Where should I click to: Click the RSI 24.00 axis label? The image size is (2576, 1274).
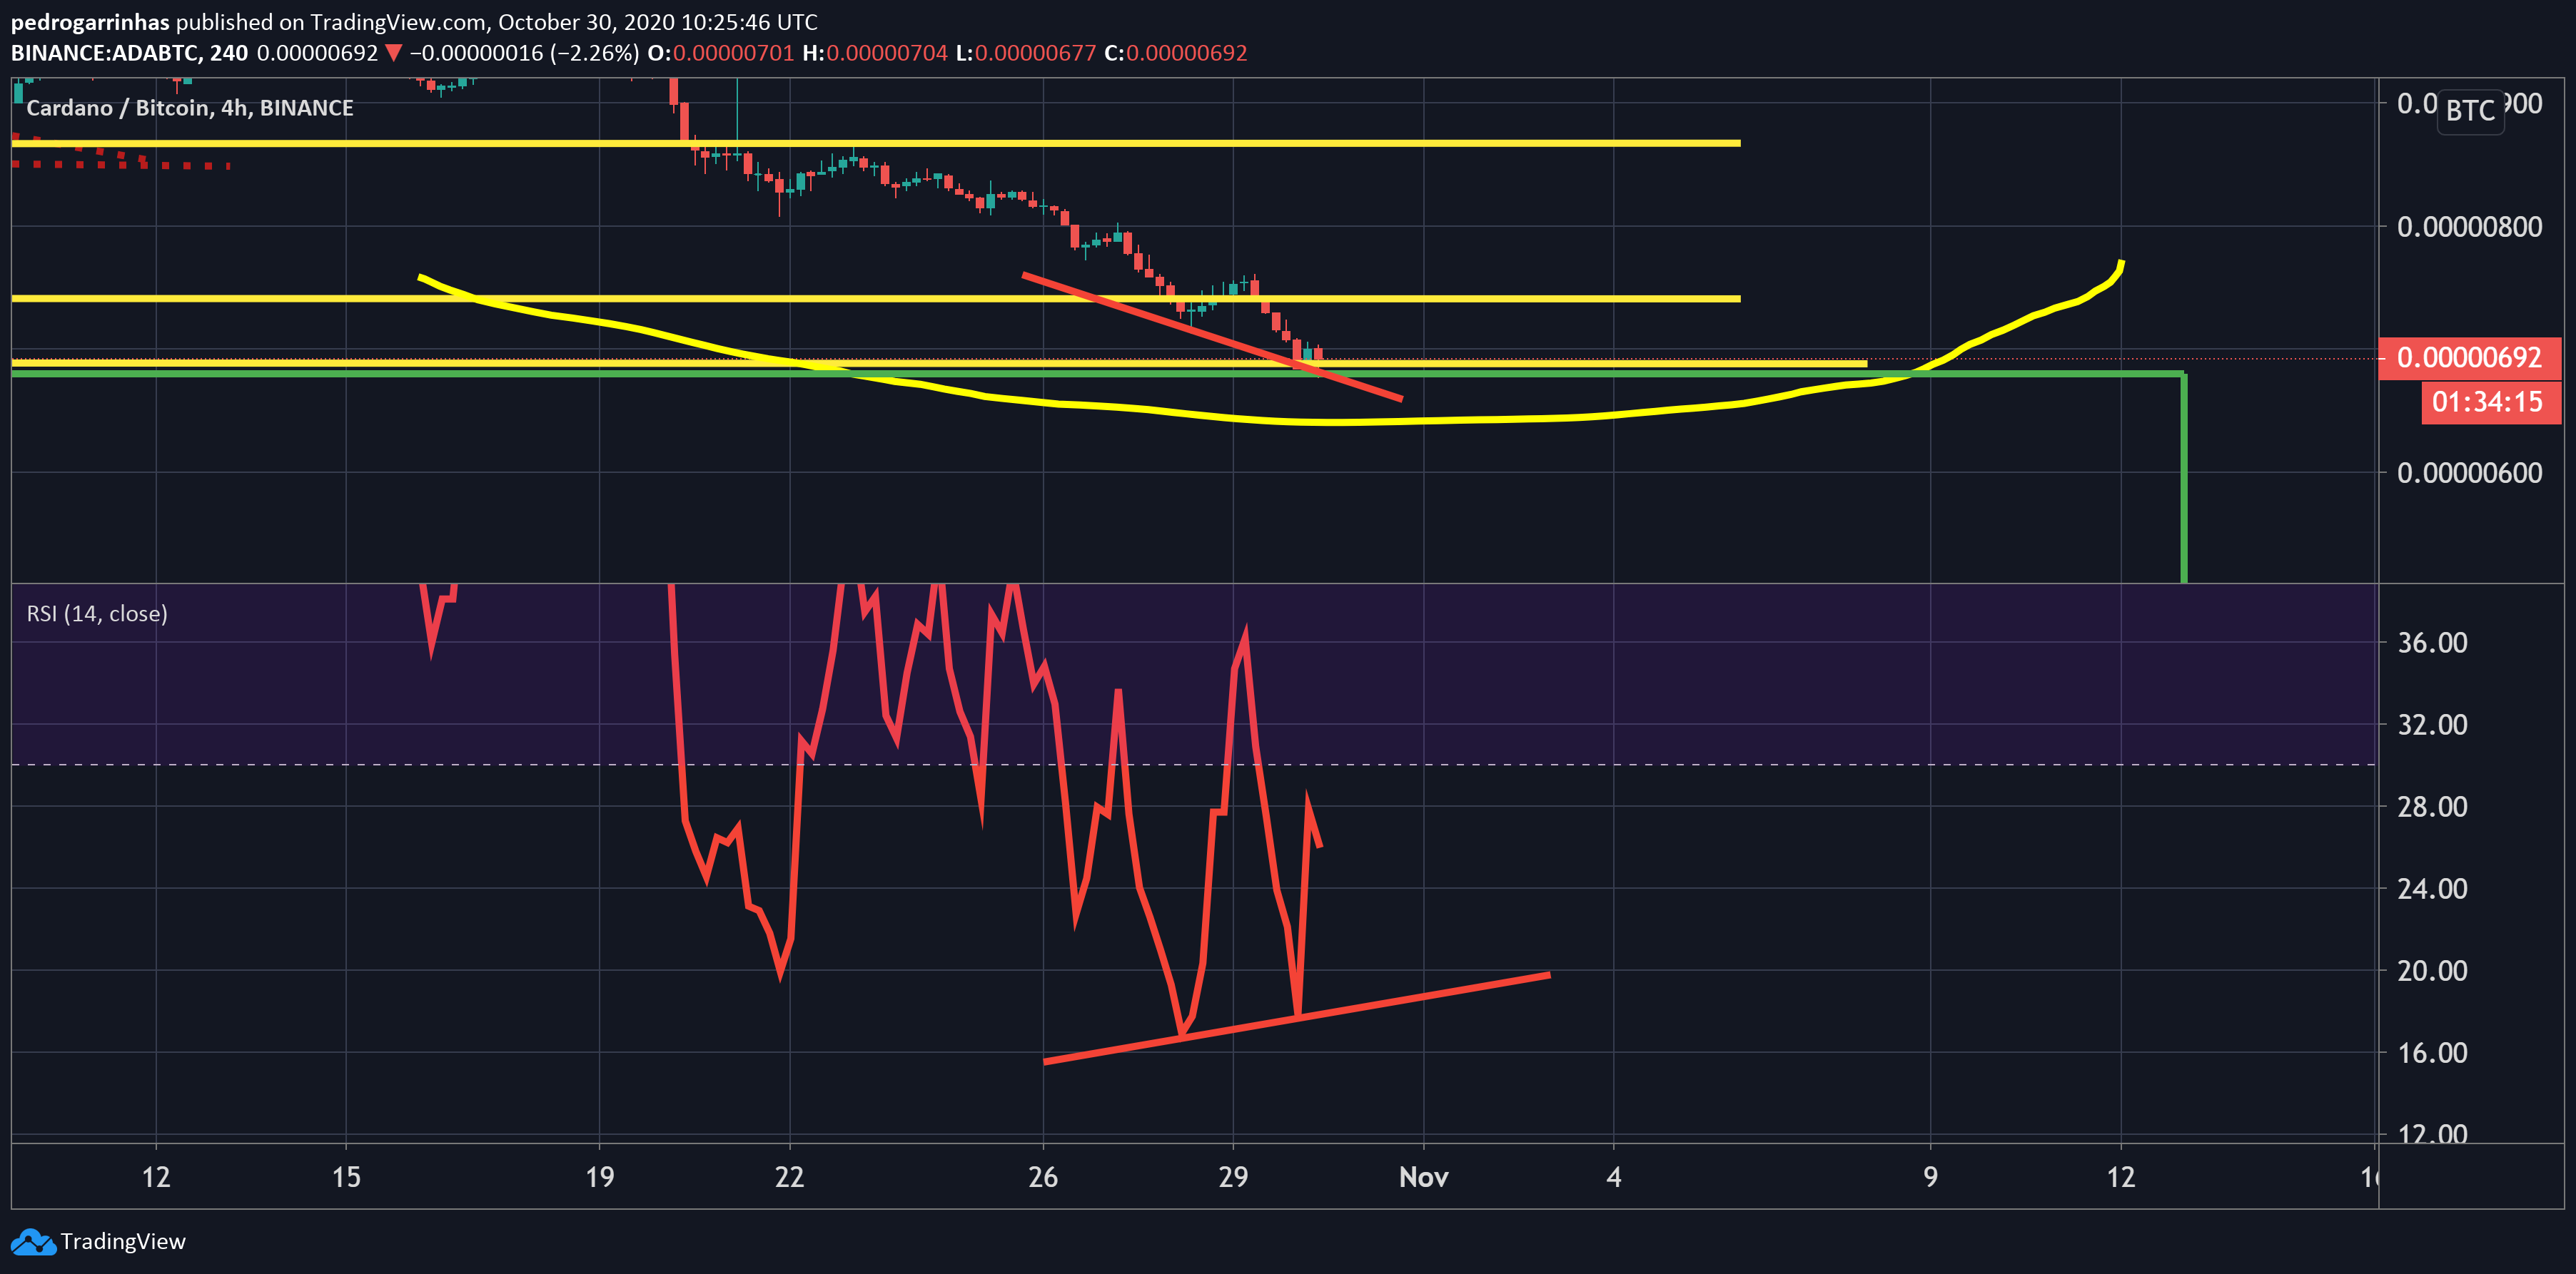click(x=2432, y=888)
